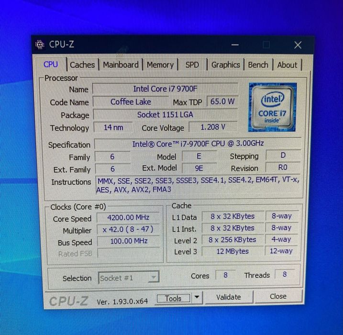This screenshot has width=343, height=335.
Task: Click the Cores count value
Action: [225, 275]
